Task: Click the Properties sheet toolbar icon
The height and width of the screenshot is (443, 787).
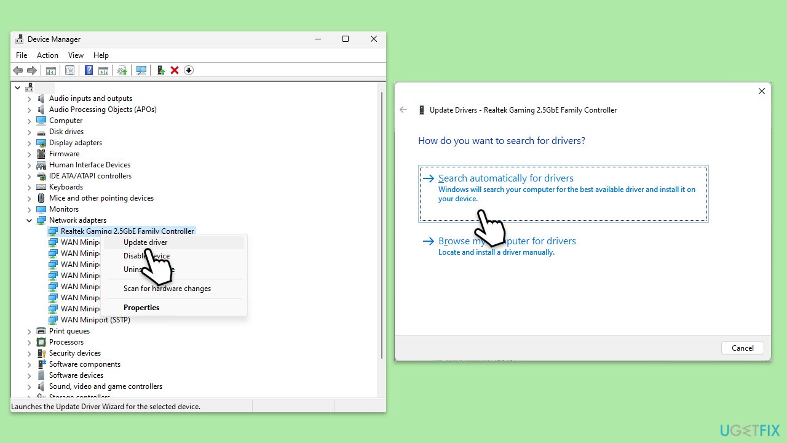Action: (x=69, y=70)
